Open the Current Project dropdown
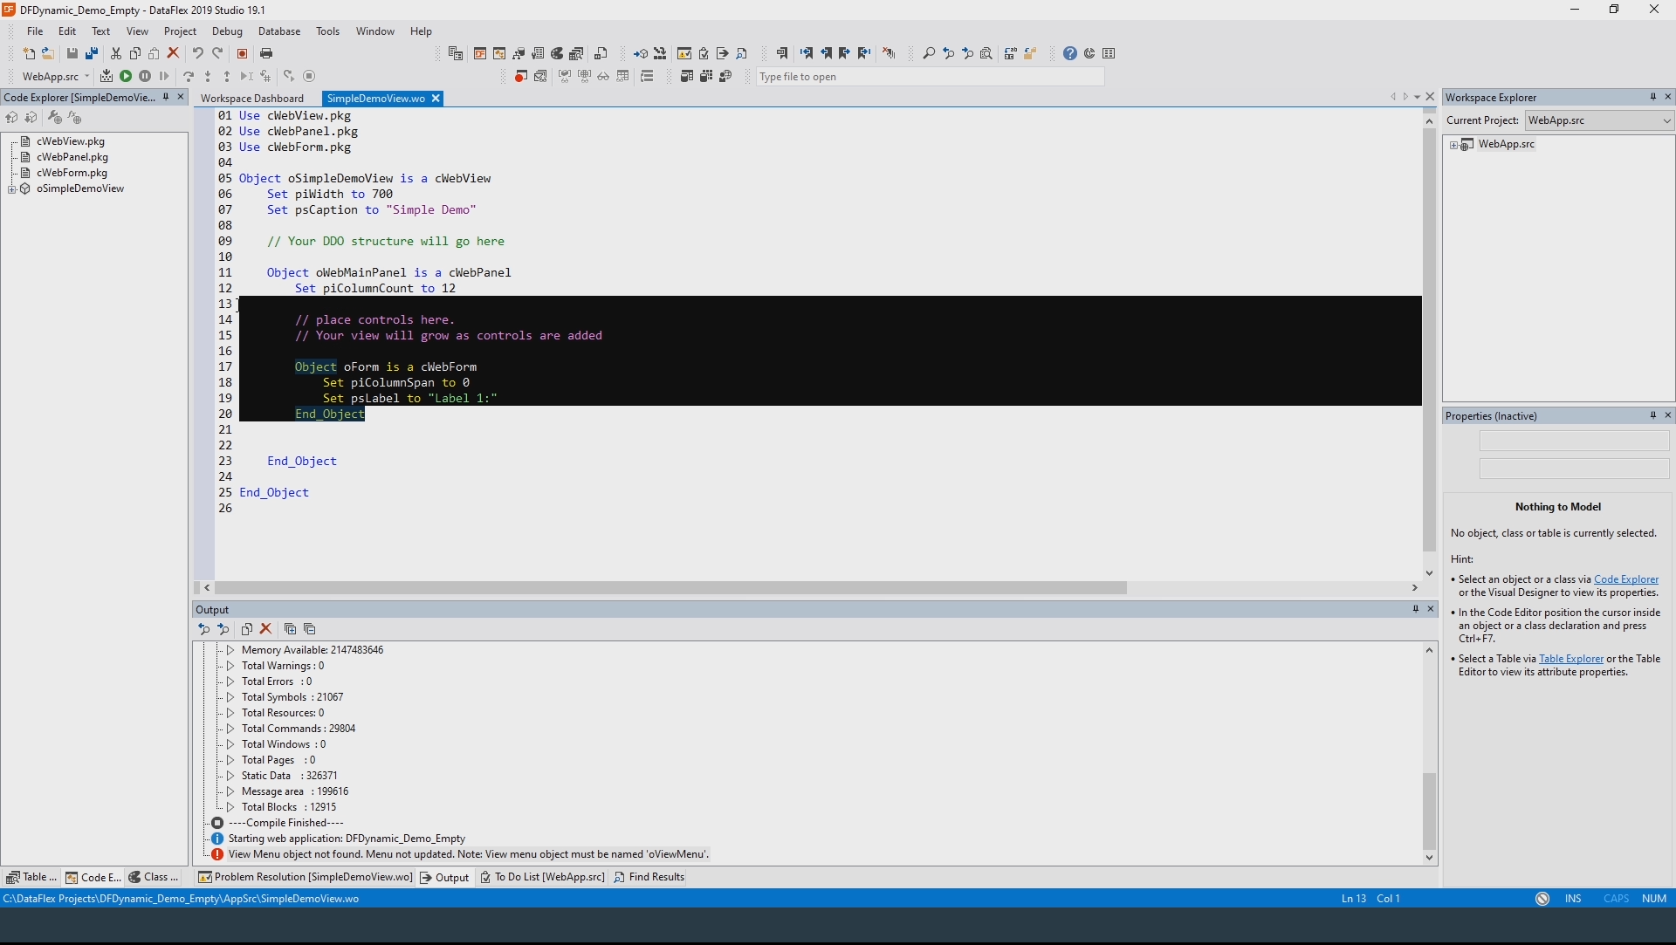Image resolution: width=1676 pixels, height=945 pixels. click(1666, 121)
